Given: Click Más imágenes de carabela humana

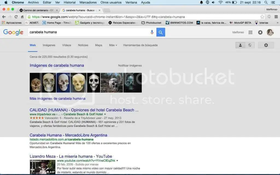Looking at the screenshot, I should click(x=57, y=98).
